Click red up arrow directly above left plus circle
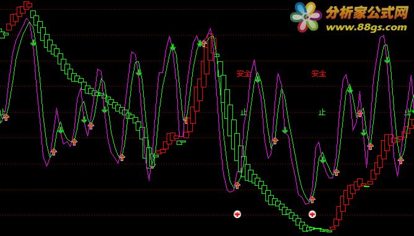This screenshot has width=414, height=236. 237,185
